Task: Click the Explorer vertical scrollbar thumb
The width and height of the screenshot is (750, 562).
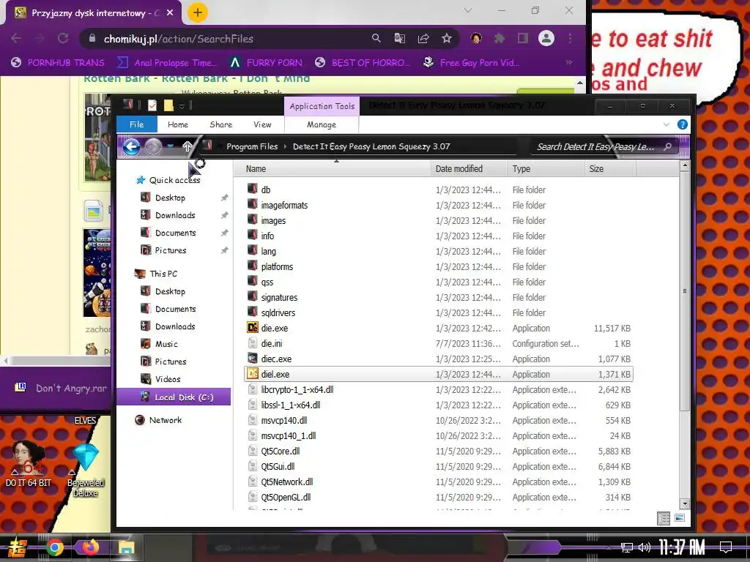Action: click(685, 291)
